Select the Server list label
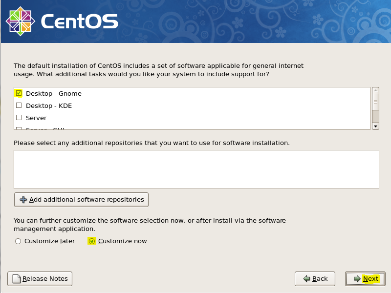The image size is (391, 293). [36, 118]
